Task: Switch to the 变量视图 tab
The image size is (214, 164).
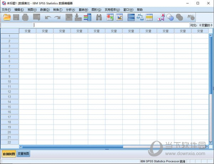Action: [23, 154]
